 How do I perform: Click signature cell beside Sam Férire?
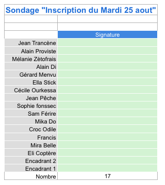(x=107, y=113)
